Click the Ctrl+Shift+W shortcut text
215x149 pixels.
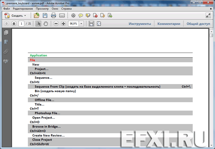point(39,144)
